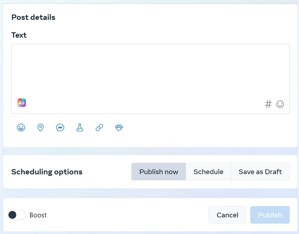299x234 pixels.
Task: Tag a partner using handshake icon
Action: click(x=119, y=128)
